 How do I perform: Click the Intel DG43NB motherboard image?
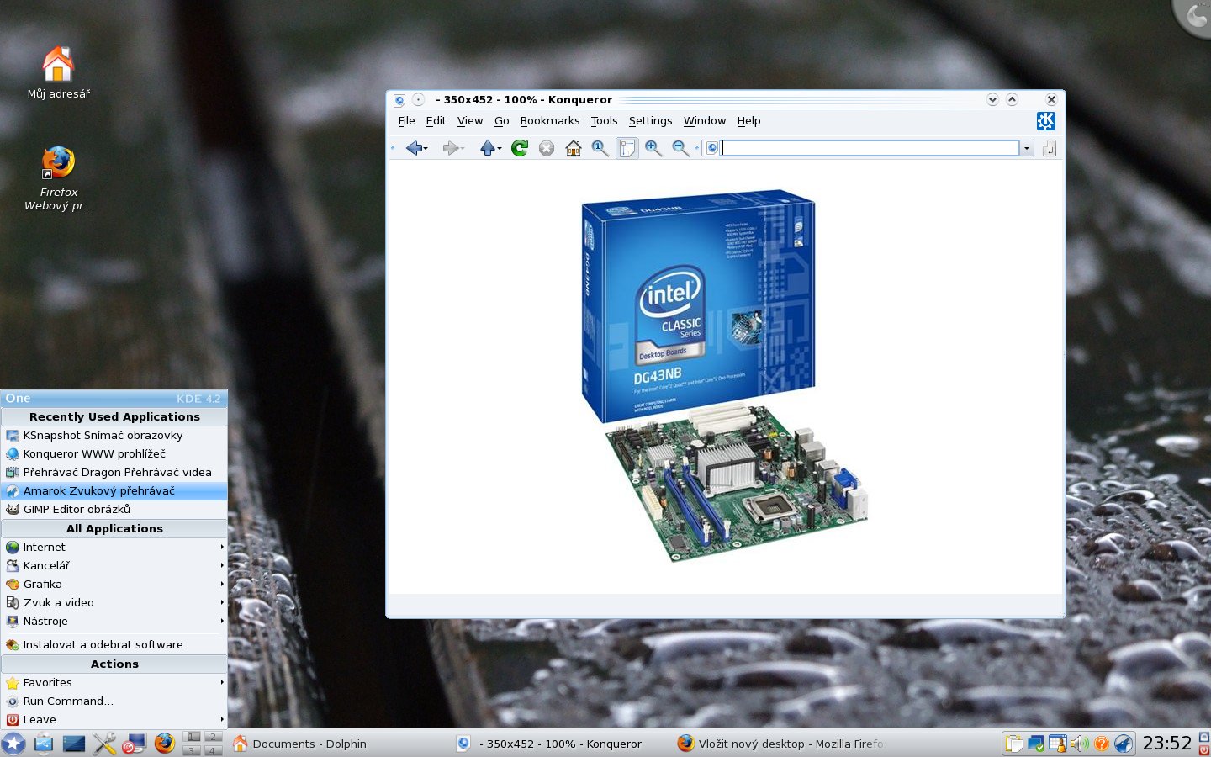[724, 376]
